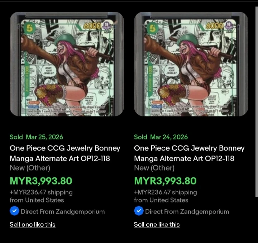
Task: Open the Jewelry Bonney card image sold Mar 24
Action: point(191,64)
